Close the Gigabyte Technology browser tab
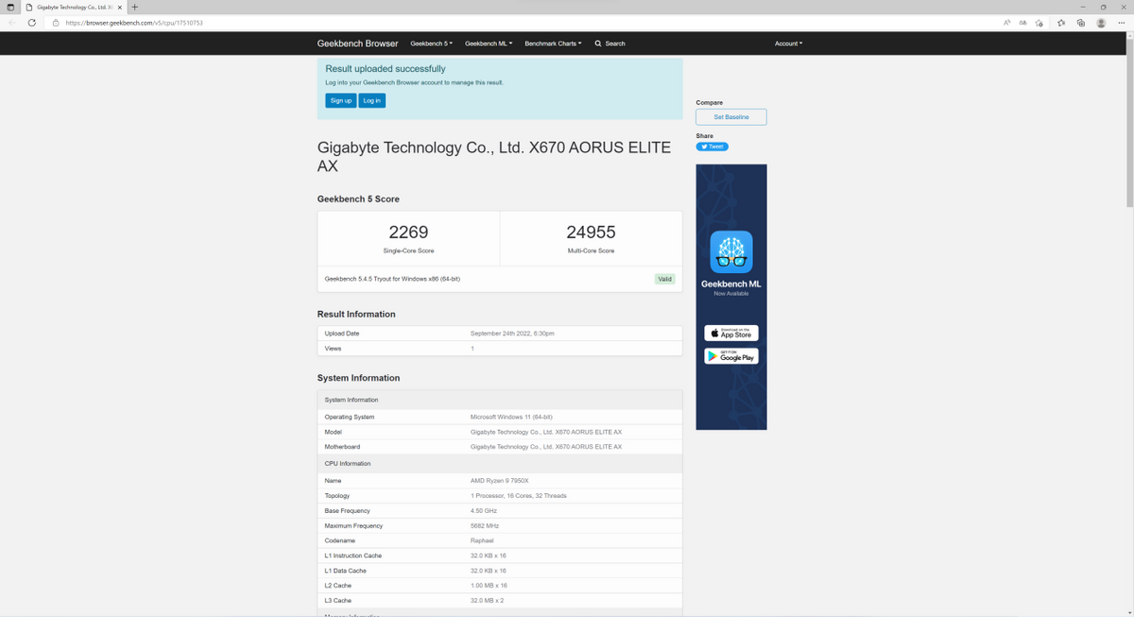Screen dimensions: 1134x617 point(121,7)
